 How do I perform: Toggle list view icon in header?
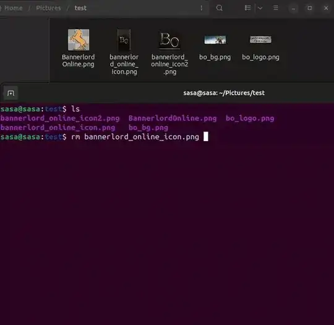(248, 8)
